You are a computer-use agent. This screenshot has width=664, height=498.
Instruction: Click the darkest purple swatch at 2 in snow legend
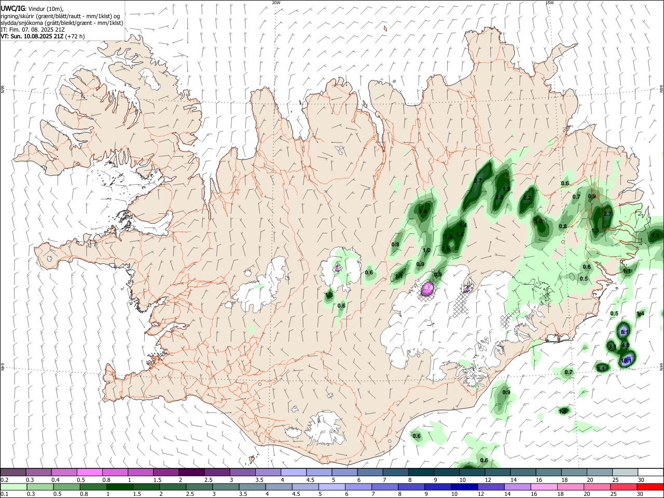[191, 472]
